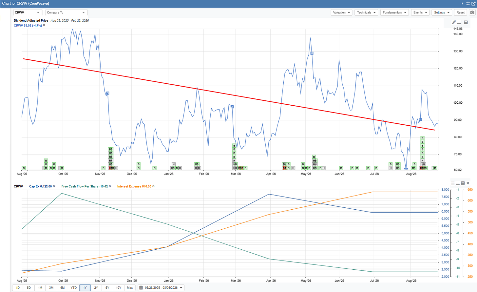Close the lower fundamentals panel
This screenshot has width=477, height=292.
pyautogui.click(x=468, y=183)
